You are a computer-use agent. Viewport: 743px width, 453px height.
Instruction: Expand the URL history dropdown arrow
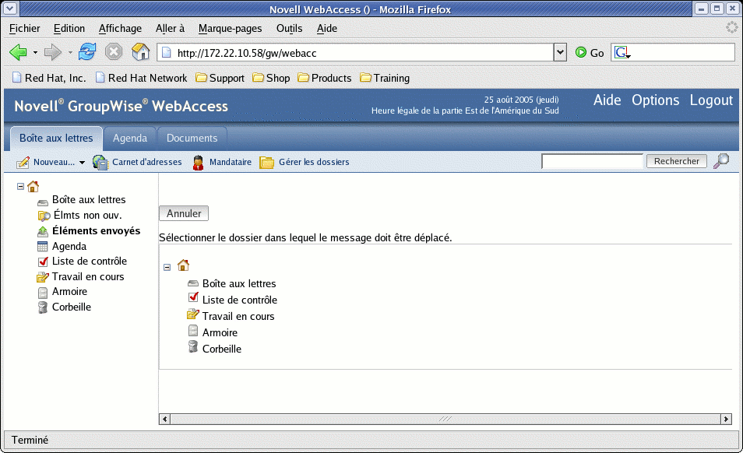559,52
